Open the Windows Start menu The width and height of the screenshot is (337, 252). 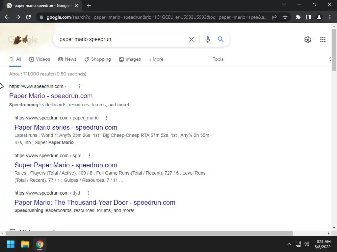point(11,244)
